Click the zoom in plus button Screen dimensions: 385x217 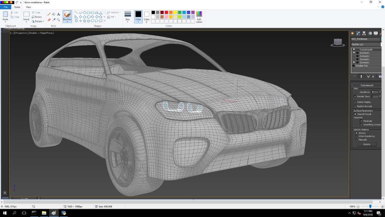(x=382, y=206)
